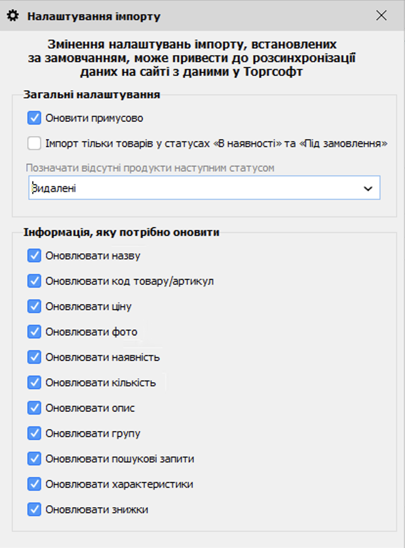Uncheck "Оновлювати наявність"
The image size is (405, 548).
coord(34,357)
